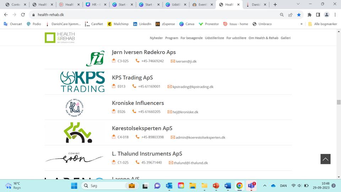Open Kroniske Influencers exhibitor page
This screenshot has width=341, height=192.
point(138,103)
